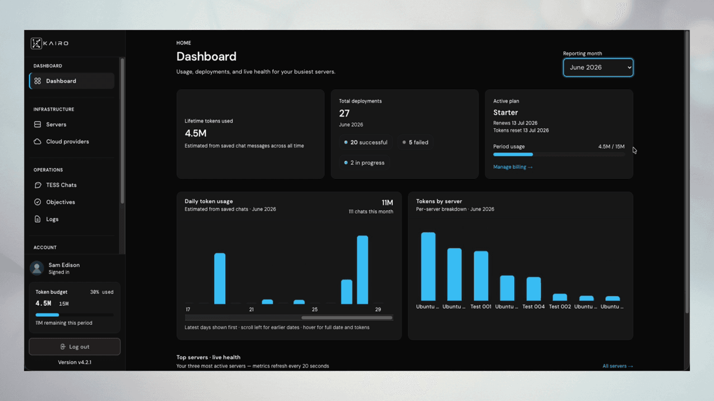
Task: Open Dashboard in the sidebar
Action: coord(72,81)
